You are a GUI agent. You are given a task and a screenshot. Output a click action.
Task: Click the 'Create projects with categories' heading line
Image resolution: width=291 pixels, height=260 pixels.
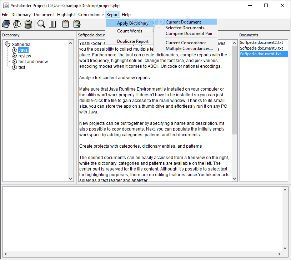[x=140, y=146]
